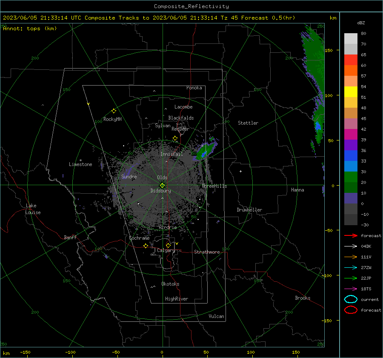
Task: Select the yellow 54 dBZ color swatch
Action: point(351,92)
